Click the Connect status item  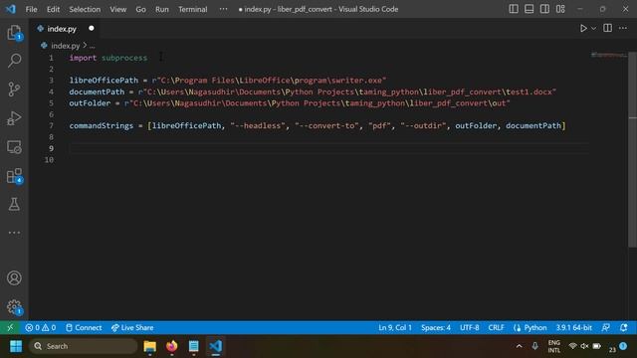(84, 327)
